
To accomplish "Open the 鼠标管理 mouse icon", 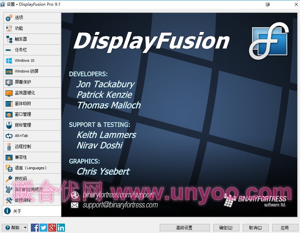I will tap(9, 125).
